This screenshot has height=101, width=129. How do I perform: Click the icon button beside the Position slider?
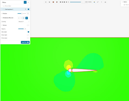click(28, 13)
